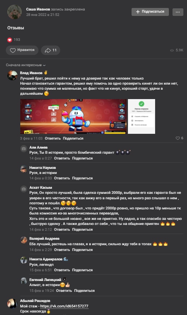Reply to Никита Наумов's comment
The image size is (187, 315).
point(62,178)
